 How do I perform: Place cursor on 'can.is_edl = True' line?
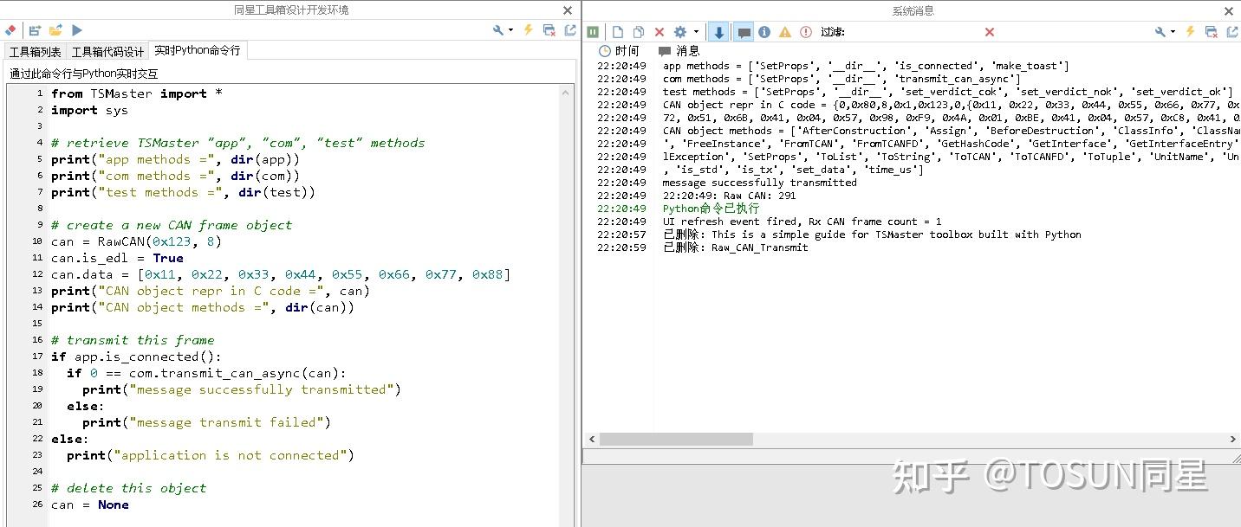[117, 258]
